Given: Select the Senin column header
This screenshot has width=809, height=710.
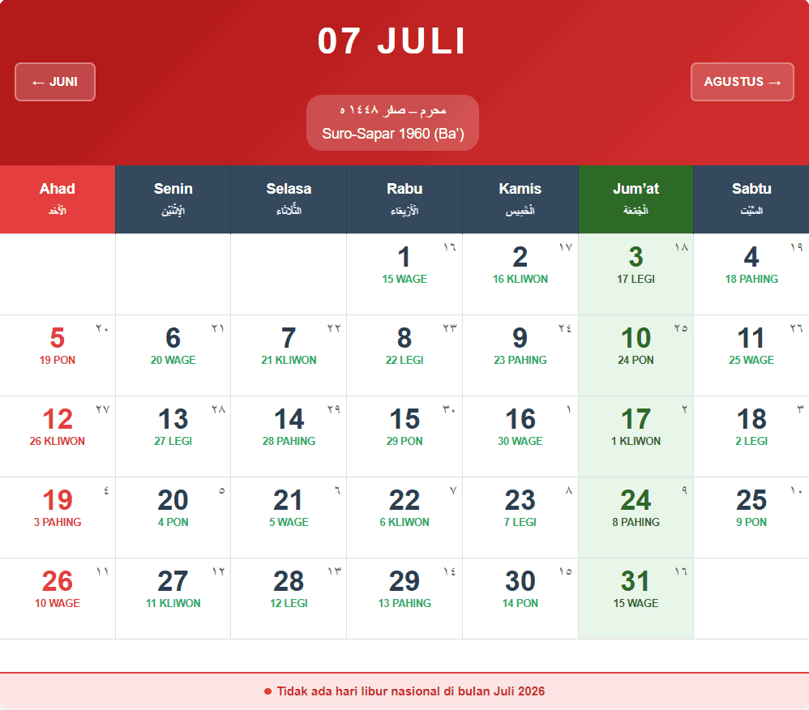Looking at the screenshot, I should pyautogui.click(x=173, y=199).
